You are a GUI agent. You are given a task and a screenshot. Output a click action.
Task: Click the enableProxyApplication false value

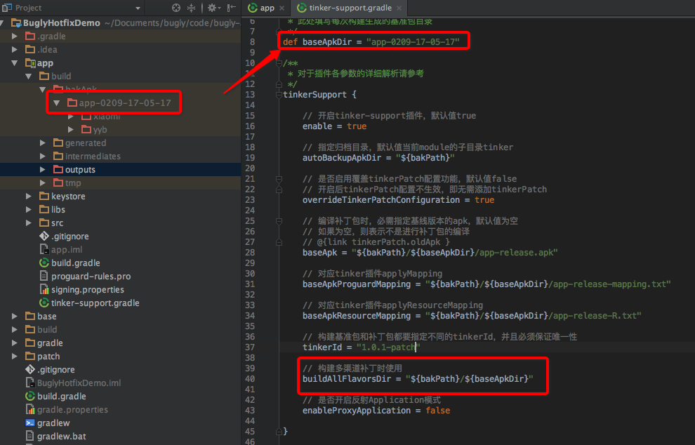tap(437, 411)
